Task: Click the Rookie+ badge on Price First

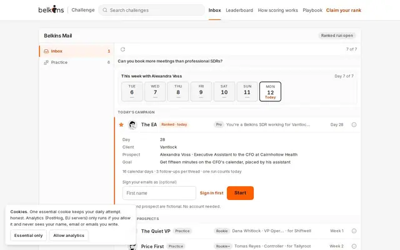Action: pyautogui.click(x=223, y=246)
